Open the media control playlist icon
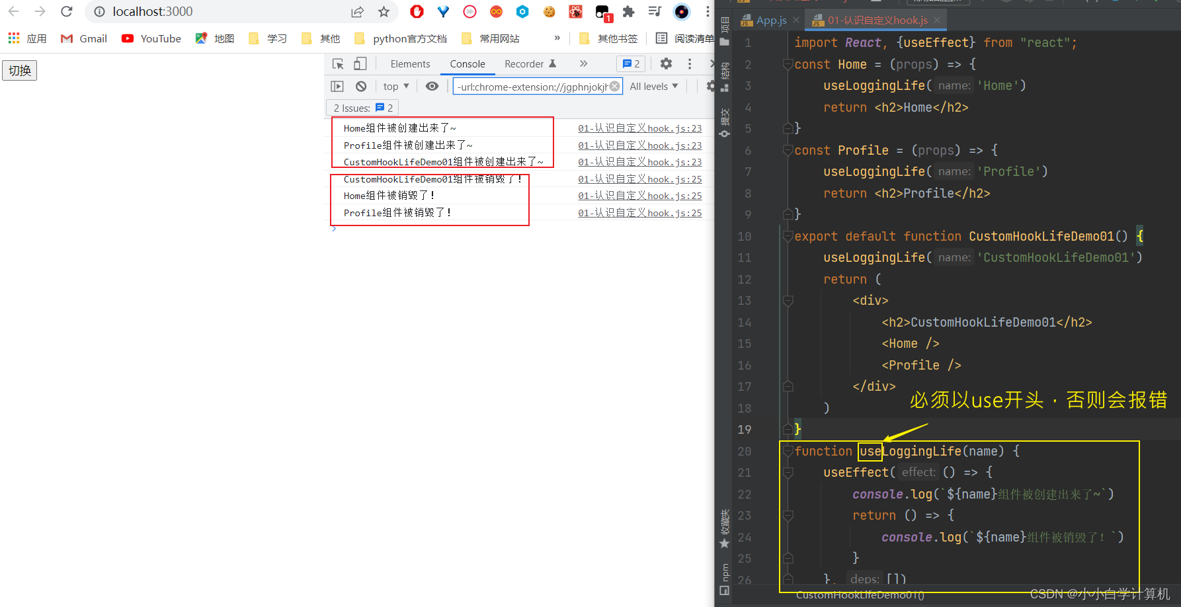 click(x=655, y=11)
